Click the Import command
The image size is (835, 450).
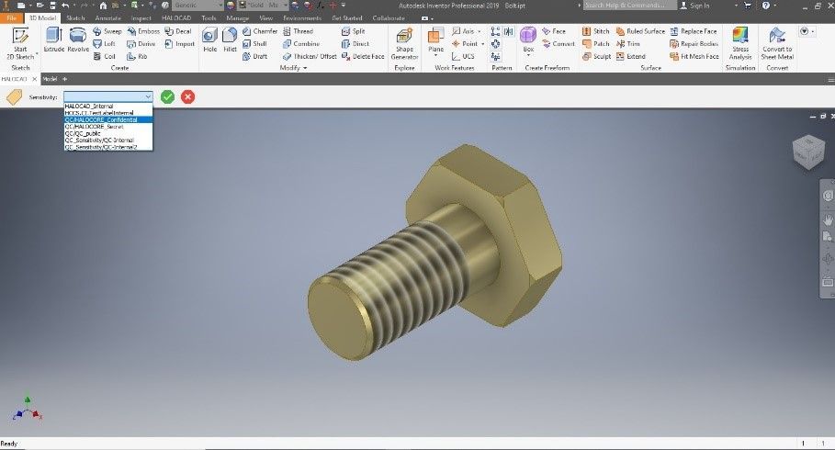179,44
